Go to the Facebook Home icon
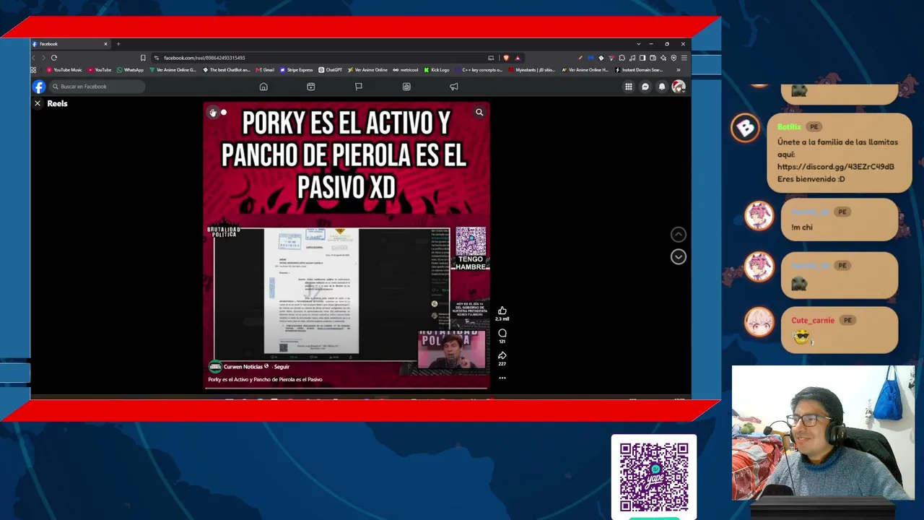This screenshot has width=924, height=520. coord(263,87)
